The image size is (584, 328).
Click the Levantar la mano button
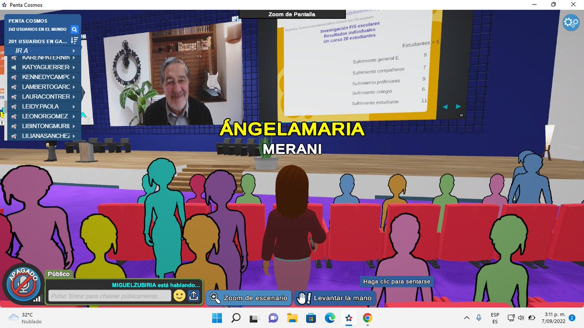point(335,298)
